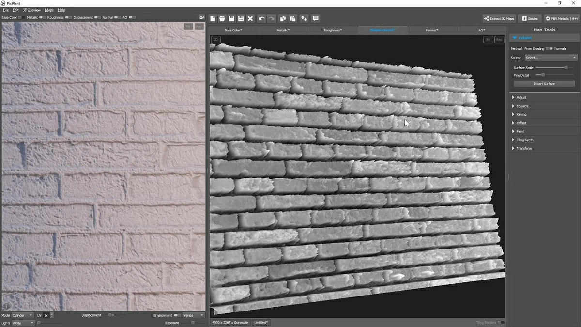
Task: Close the project with the X toolbar icon
Action: (x=250, y=18)
